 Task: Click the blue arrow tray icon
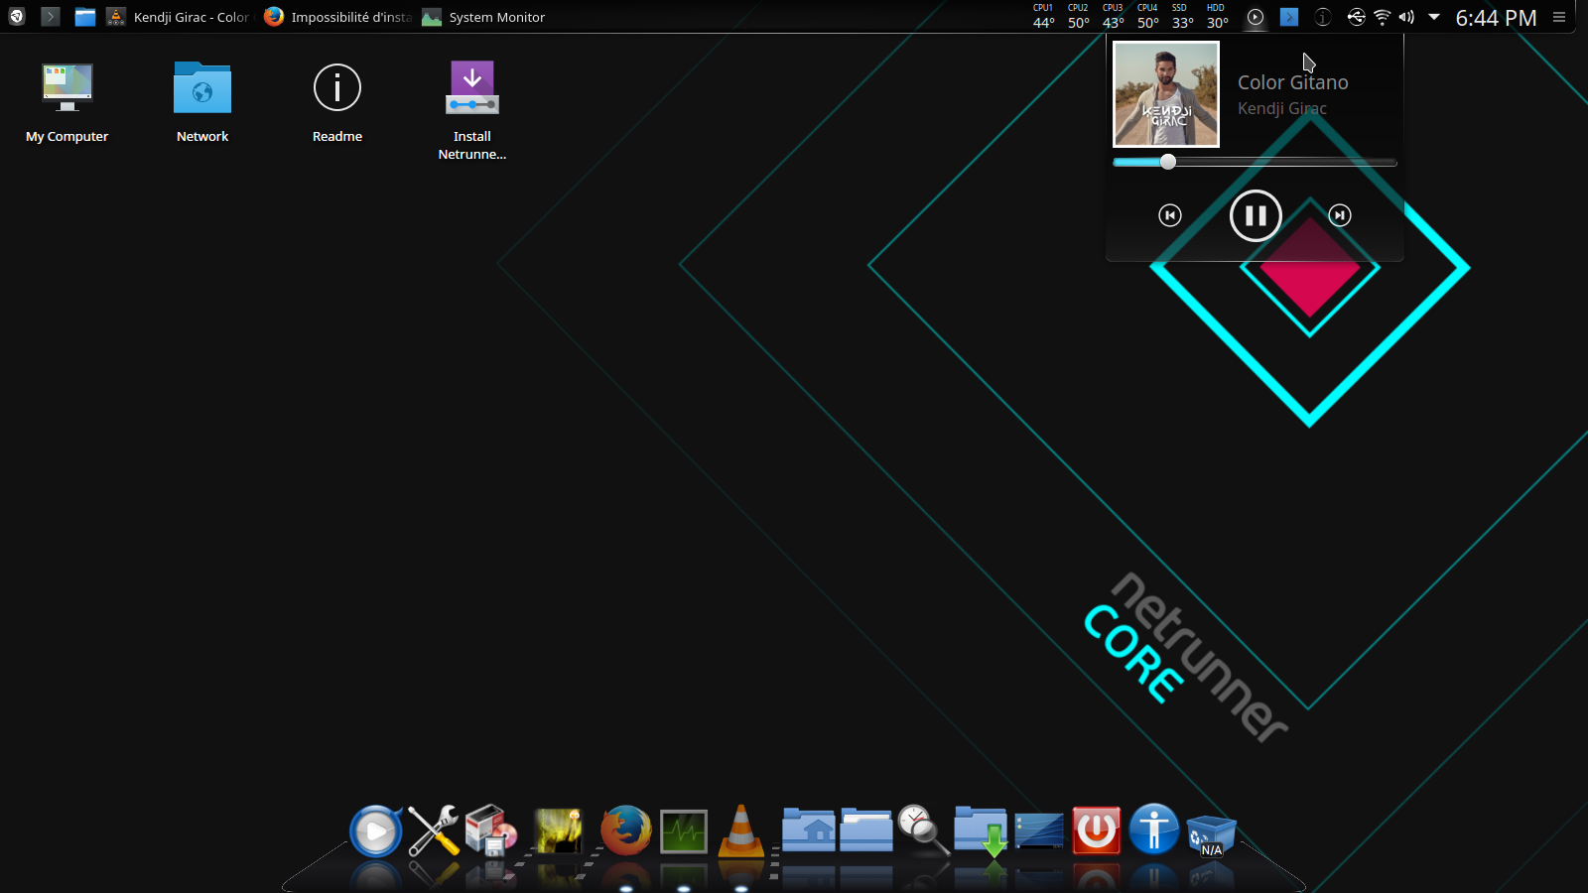[x=1289, y=17]
